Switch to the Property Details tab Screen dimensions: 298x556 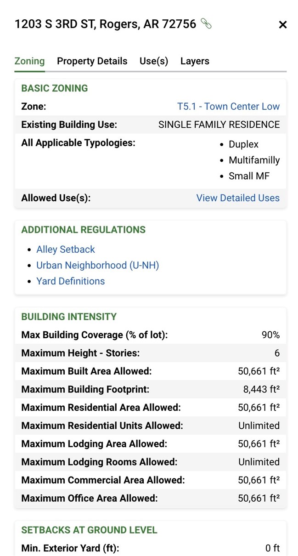coord(92,61)
